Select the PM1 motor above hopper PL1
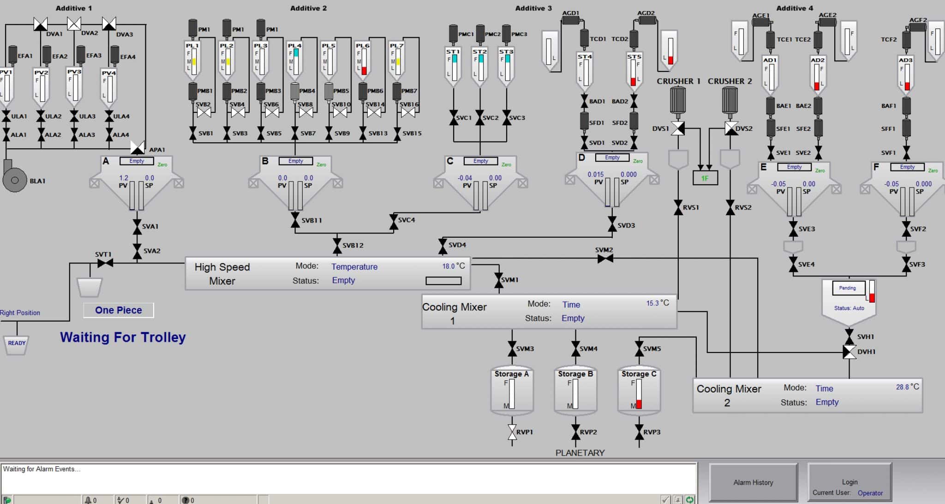Viewport: 945px width, 504px height. tap(193, 27)
